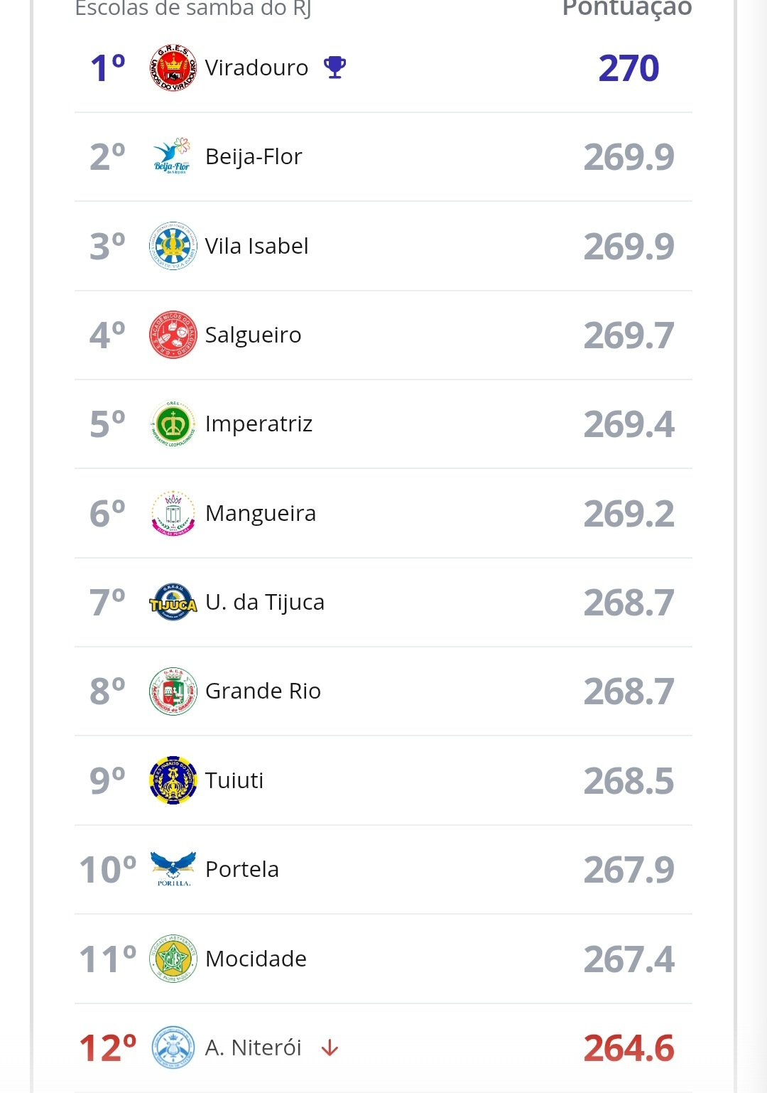This screenshot has width=767, height=1093.
Task: Click the Mangueira pink and green crest
Action: 173,513
